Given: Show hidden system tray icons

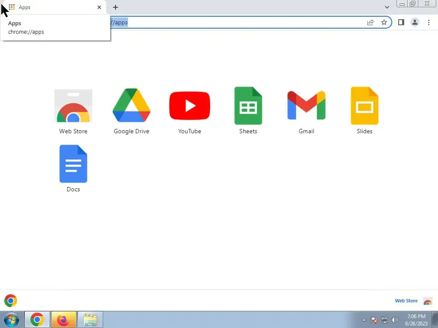Looking at the screenshot, I should pyautogui.click(x=364, y=320).
